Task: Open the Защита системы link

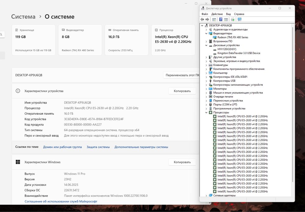Action: (x=98, y=147)
